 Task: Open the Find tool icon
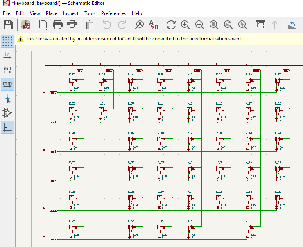click(139, 25)
